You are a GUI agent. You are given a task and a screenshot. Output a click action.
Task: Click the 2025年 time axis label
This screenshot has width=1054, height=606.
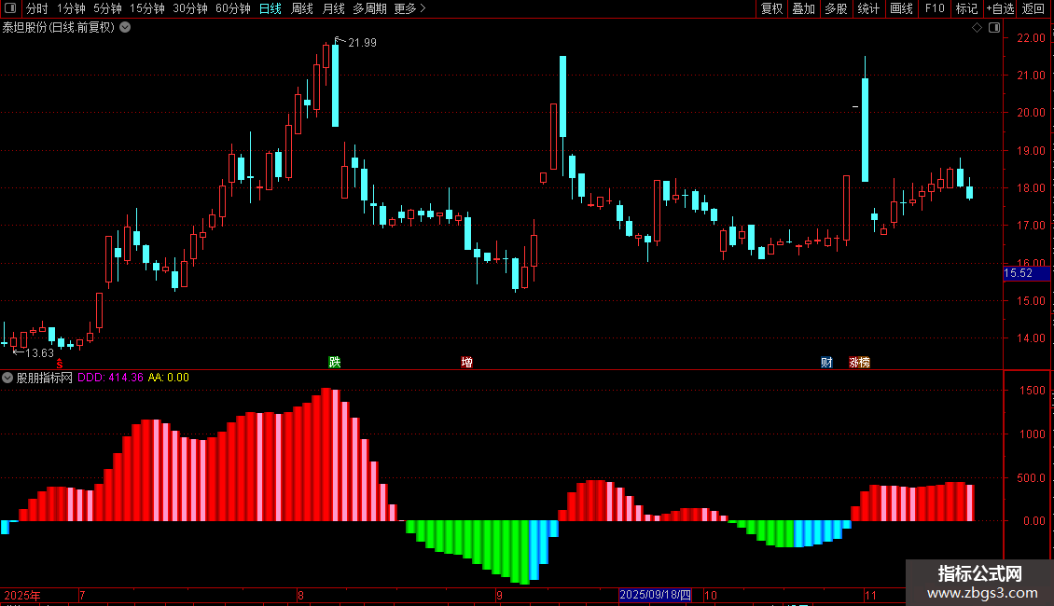coord(22,595)
